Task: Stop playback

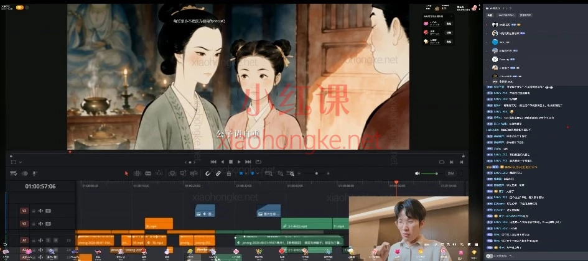Action: (x=231, y=162)
